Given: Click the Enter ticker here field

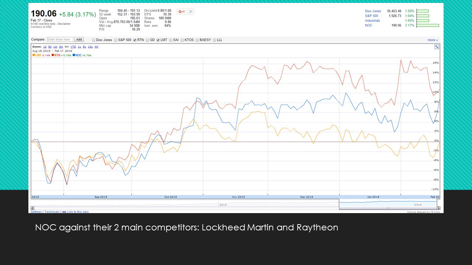Looking at the screenshot, I should (x=60, y=39).
